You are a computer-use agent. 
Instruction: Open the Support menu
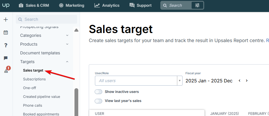140,6
